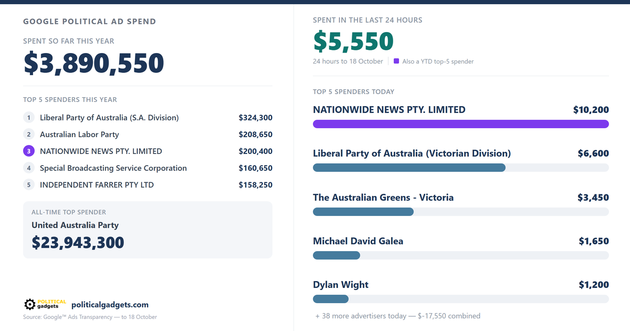The height and width of the screenshot is (331, 630).
Task: Click rank badge 5 for Independent Farrer
Action: coord(29,185)
